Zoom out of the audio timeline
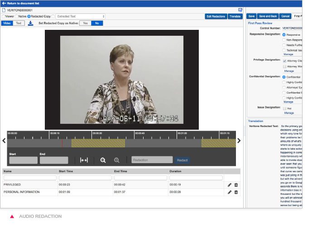The image size is (317, 226). tap(103, 160)
